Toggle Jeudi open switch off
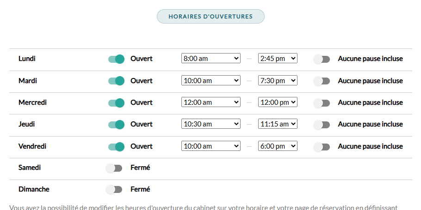The image size is (421, 210). click(x=116, y=125)
